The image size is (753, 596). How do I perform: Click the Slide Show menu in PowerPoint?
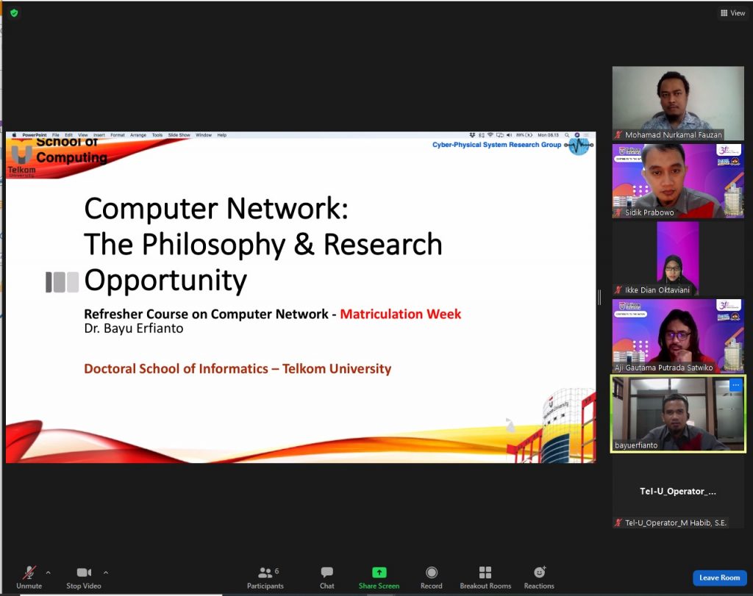(179, 135)
